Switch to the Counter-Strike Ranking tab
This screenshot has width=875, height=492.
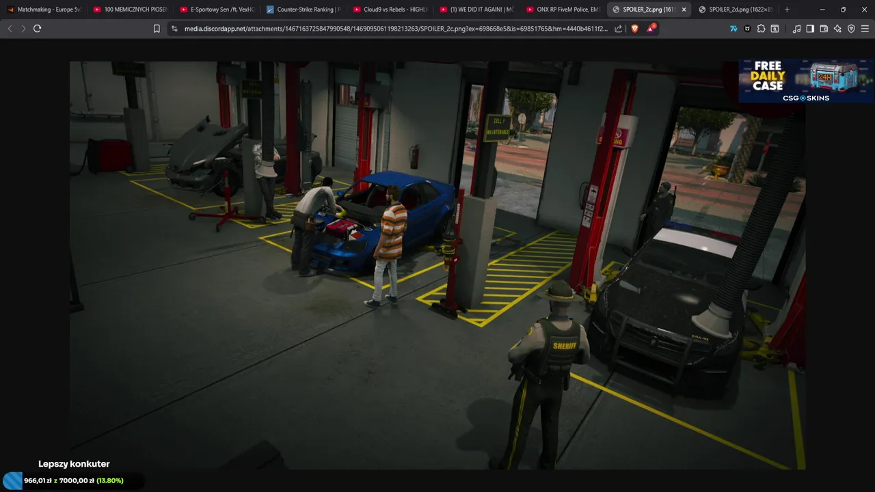[x=304, y=10]
